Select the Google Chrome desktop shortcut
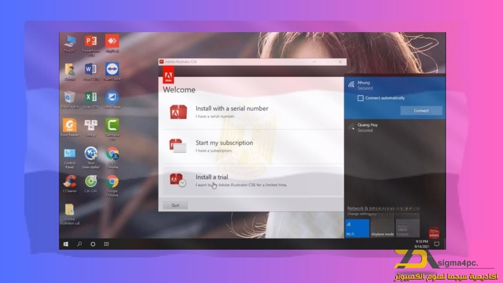Screen dimensions: 503x283 112,186
